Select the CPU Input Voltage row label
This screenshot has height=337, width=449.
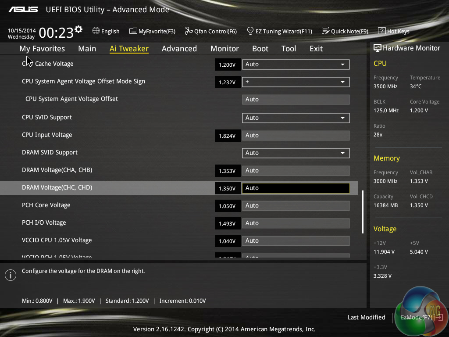click(x=47, y=135)
